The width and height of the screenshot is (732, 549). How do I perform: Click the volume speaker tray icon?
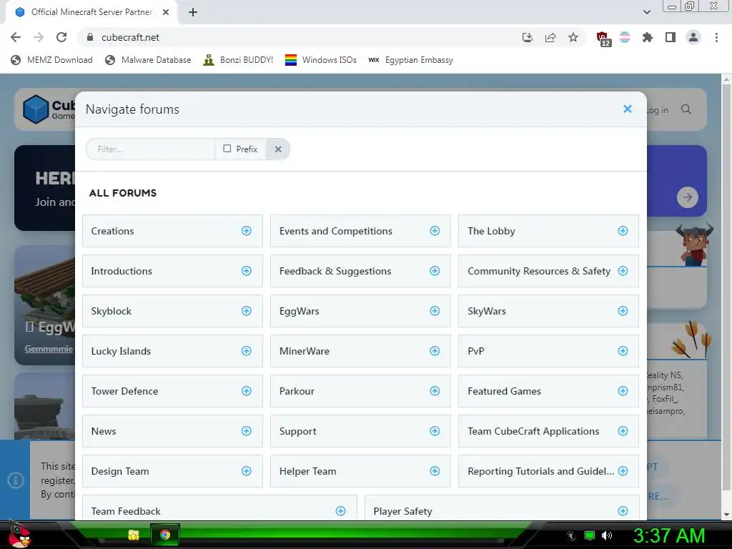pos(607,535)
